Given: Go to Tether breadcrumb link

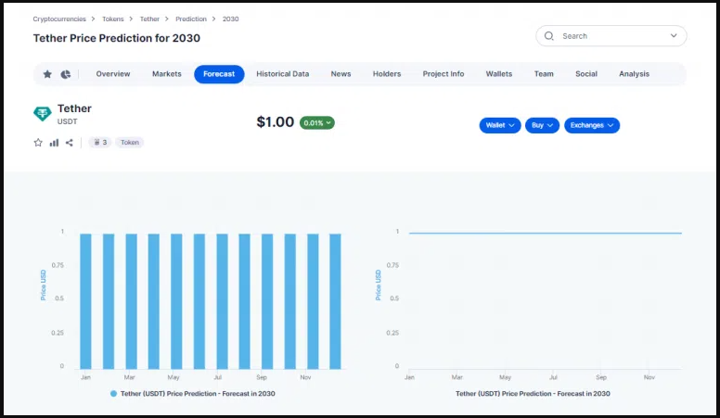Looking at the screenshot, I should point(149,19).
